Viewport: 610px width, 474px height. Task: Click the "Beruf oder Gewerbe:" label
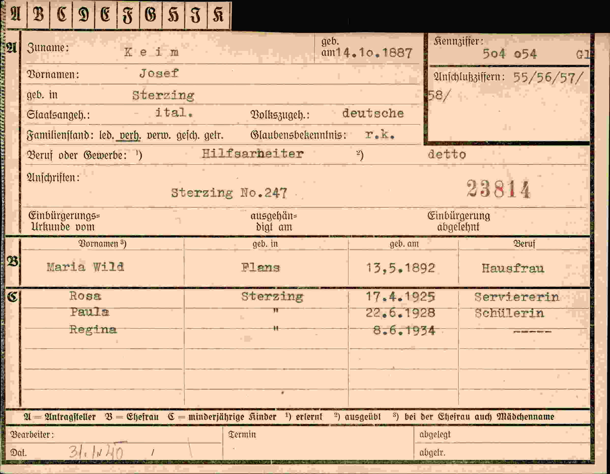pos(77,155)
